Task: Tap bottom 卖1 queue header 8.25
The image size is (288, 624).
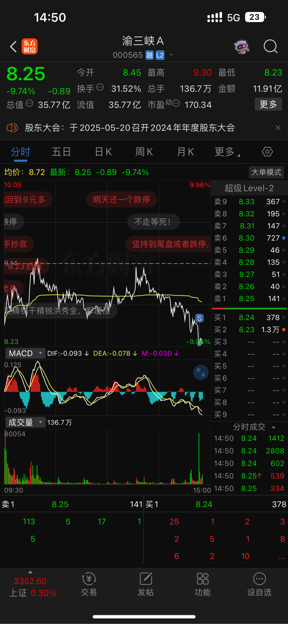Action: pyautogui.click(x=72, y=504)
